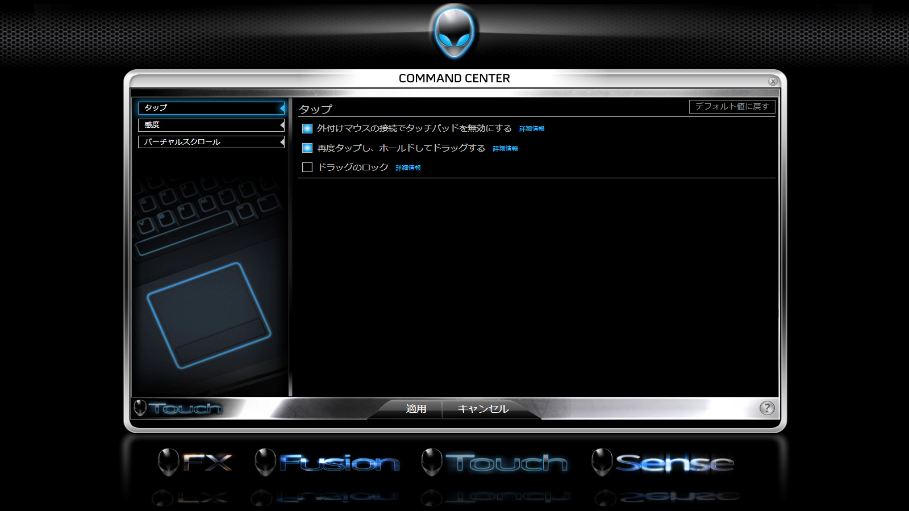
Task: Click the COMMAND CENTER title text
Action: tap(454, 78)
